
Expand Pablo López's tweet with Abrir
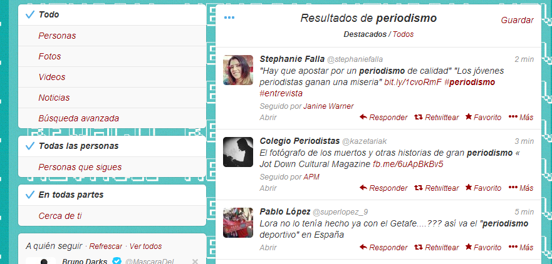click(268, 248)
